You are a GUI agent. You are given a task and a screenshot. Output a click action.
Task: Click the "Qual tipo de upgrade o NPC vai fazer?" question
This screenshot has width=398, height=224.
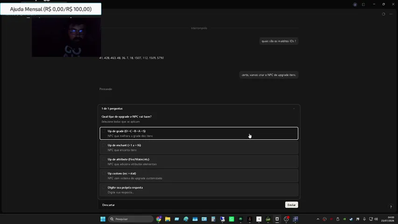point(126,117)
